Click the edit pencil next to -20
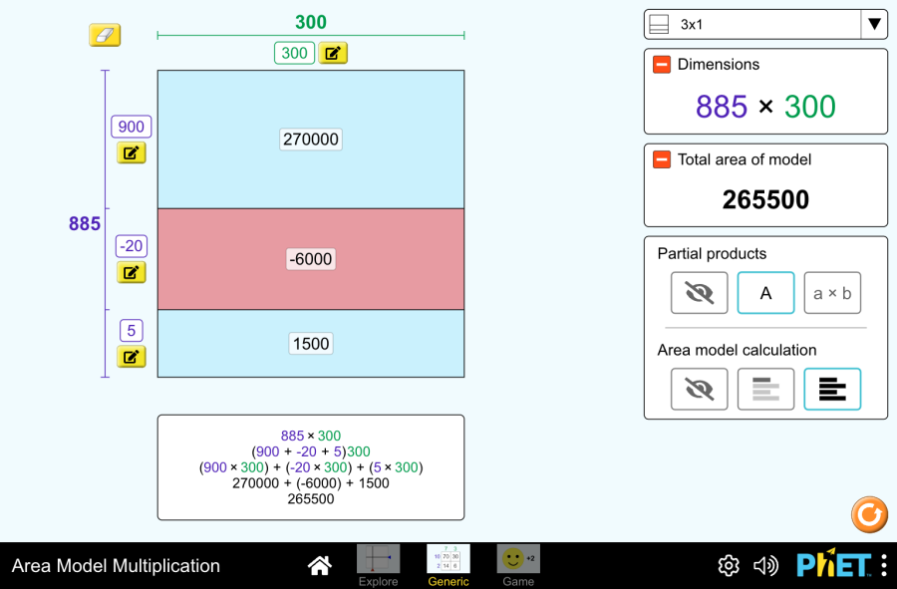The image size is (897, 589). [131, 271]
